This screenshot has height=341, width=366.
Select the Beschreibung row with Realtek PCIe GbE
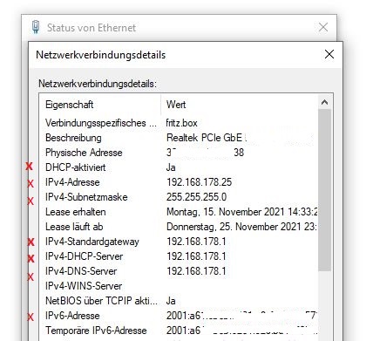coord(179,138)
